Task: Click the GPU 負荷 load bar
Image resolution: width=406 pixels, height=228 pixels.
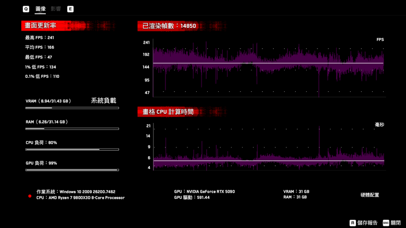Action: coord(72,170)
